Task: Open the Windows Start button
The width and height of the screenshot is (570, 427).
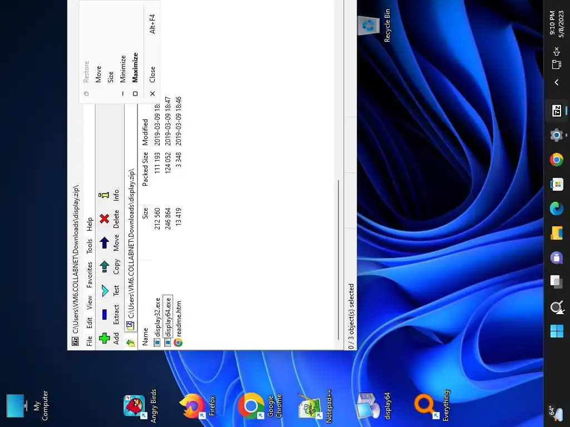Action: click(557, 331)
